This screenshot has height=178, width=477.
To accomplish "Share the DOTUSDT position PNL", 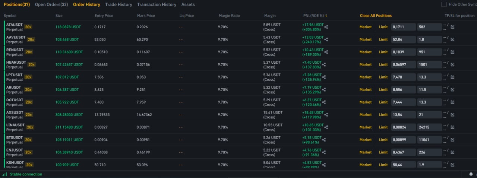I will tap(323, 102).
